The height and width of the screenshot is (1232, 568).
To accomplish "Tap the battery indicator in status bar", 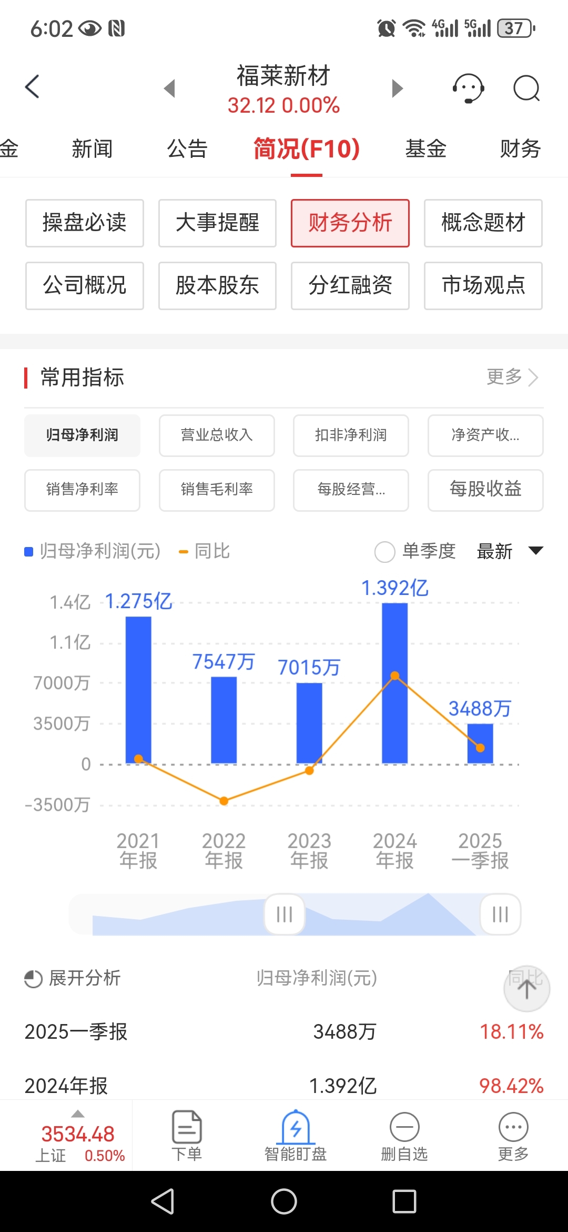I will pyautogui.click(x=516, y=28).
